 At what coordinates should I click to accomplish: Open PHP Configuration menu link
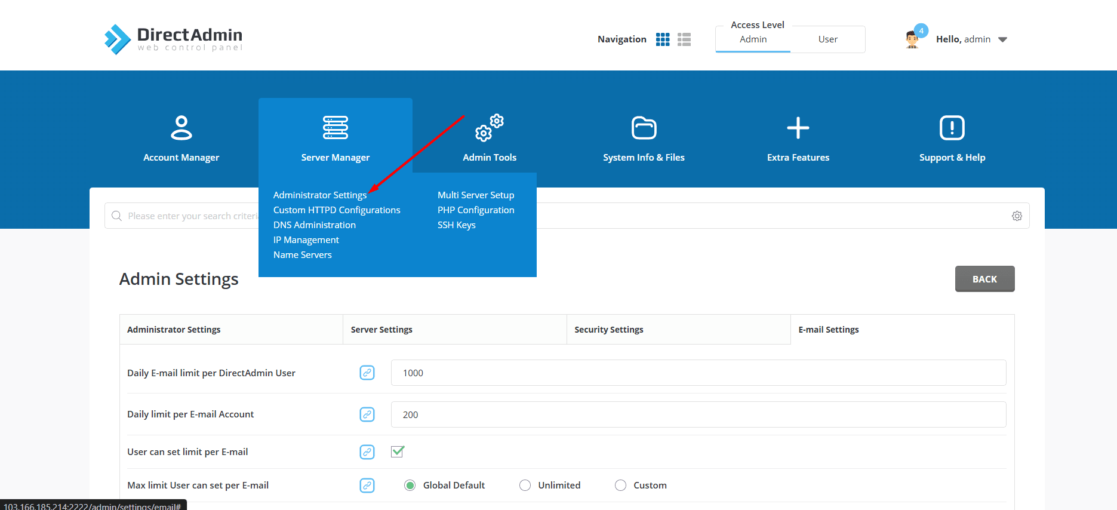pyautogui.click(x=476, y=210)
